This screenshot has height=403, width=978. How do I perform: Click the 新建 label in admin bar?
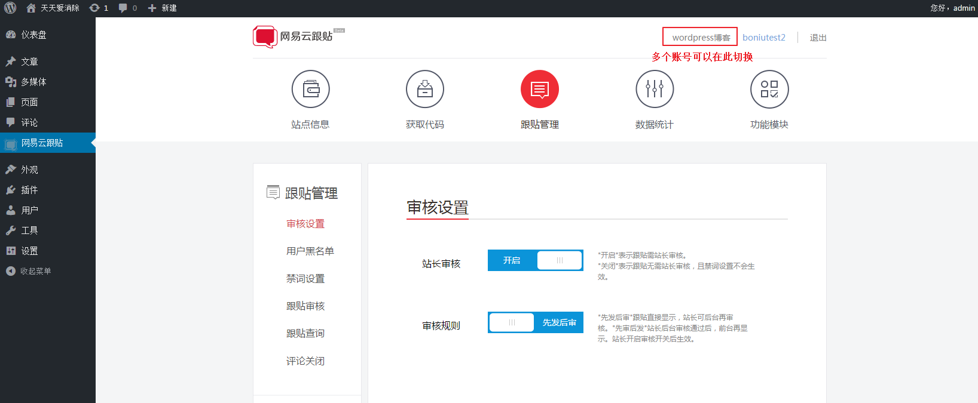click(x=169, y=8)
